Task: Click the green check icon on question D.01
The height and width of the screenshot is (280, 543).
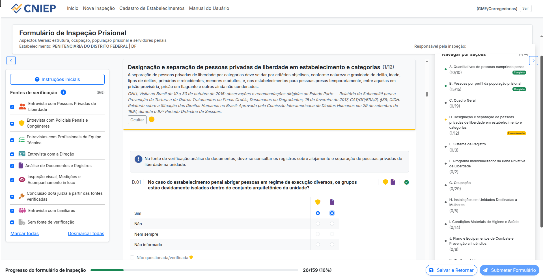Action: pos(406,182)
